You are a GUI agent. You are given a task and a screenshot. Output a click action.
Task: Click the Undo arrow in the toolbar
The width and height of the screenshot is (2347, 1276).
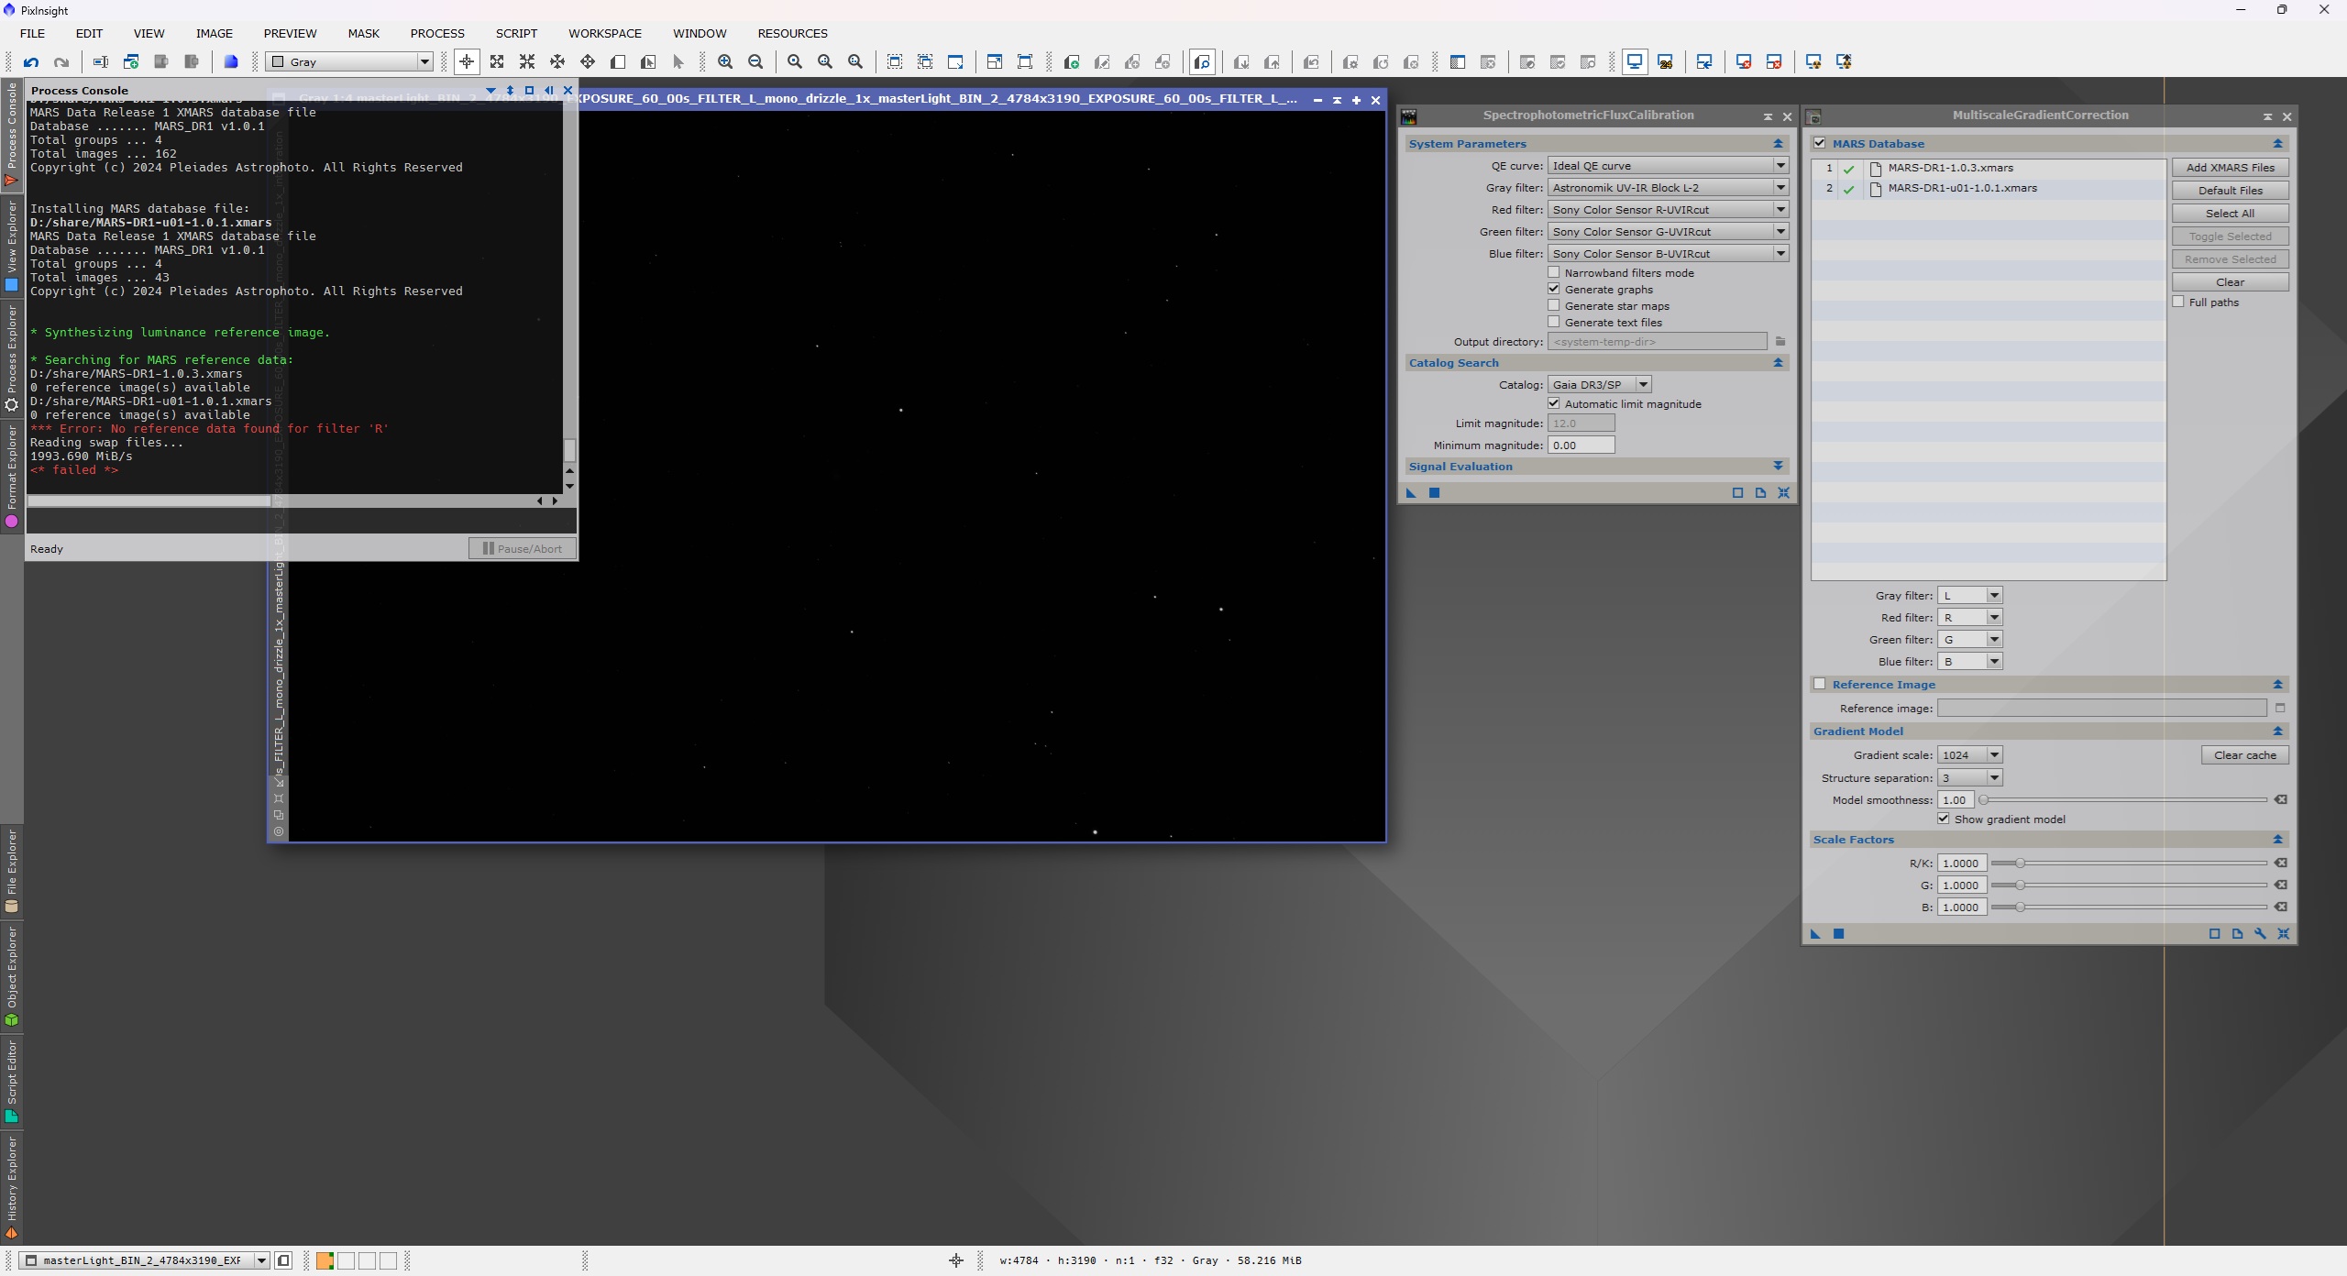[x=31, y=62]
